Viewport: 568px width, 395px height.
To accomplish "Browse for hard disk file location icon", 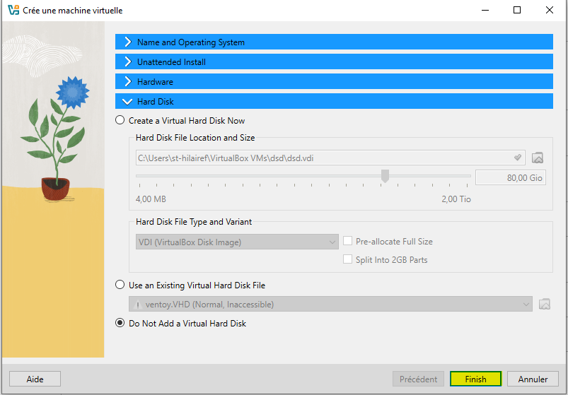I will pyautogui.click(x=538, y=158).
